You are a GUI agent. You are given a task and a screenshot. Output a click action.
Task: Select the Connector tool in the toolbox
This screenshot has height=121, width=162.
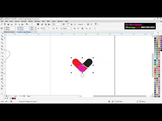tap(2, 69)
